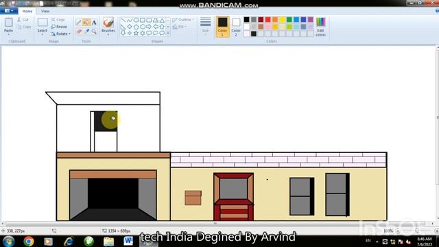The height and width of the screenshot is (247, 439).
Task: Choose the Polygon shape
Action: point(156,20)
